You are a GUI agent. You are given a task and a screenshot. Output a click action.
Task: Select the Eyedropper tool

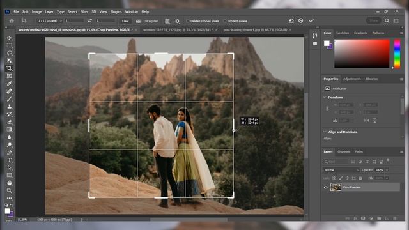coord(10,84)
